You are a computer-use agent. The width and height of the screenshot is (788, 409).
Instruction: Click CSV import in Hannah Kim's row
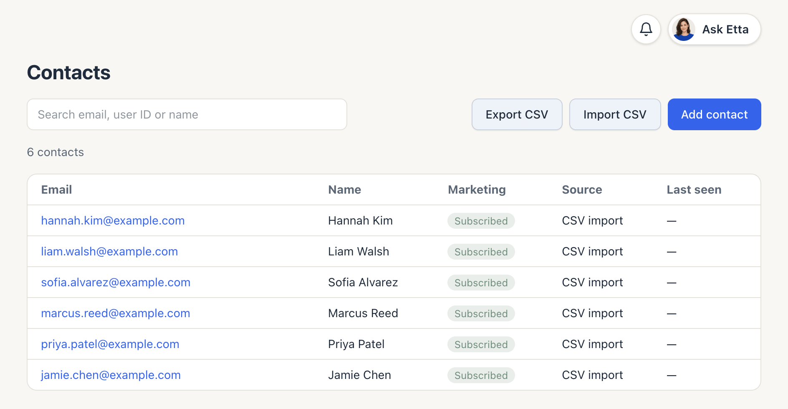[592, 220]
